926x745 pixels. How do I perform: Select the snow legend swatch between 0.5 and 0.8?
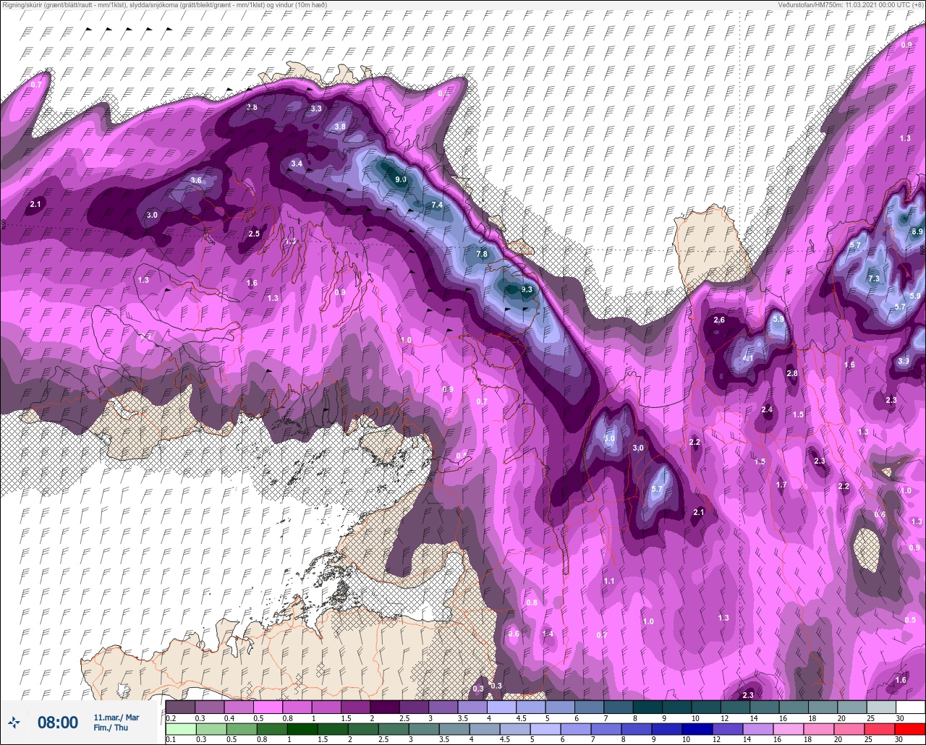(x=268, y=707)
